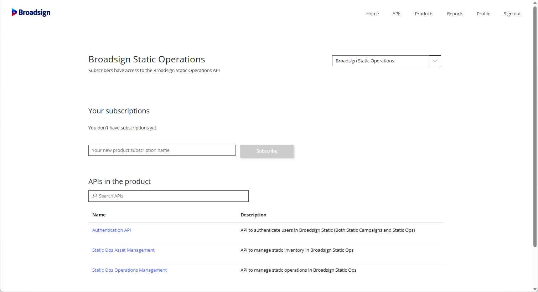The image size is (538, 292).
Task: Click the 'Subscribers have access' subtitle text
Action: pos(154,70)
